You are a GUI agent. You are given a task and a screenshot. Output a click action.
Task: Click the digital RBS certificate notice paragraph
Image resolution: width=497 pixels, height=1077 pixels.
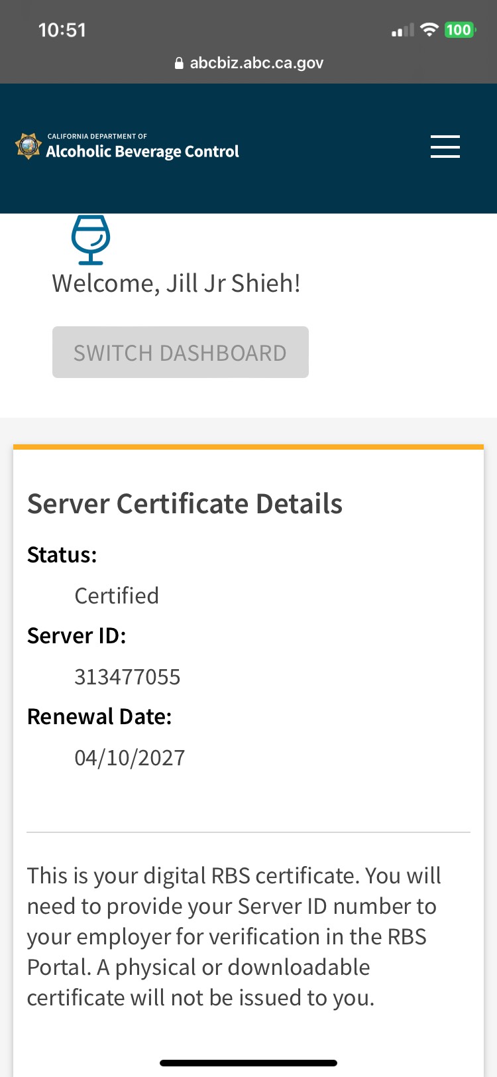coord(234,936)
